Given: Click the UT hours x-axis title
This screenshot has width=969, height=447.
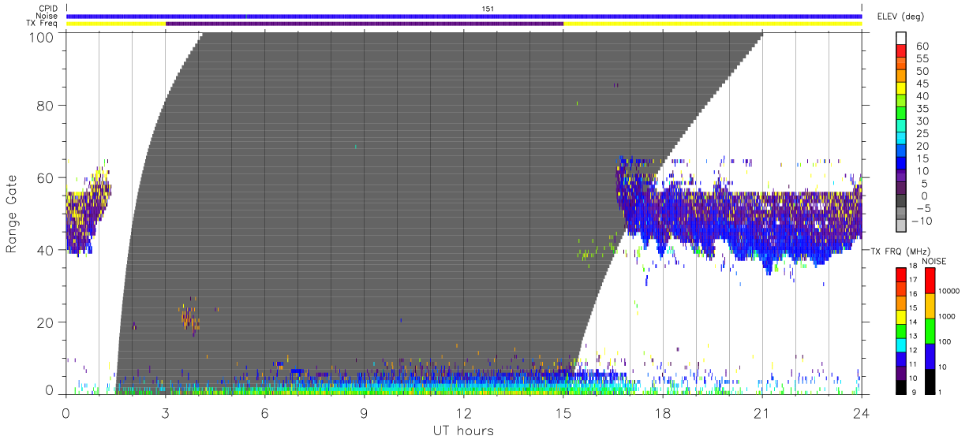Looking at the screenshot, I should pos(462,431).
